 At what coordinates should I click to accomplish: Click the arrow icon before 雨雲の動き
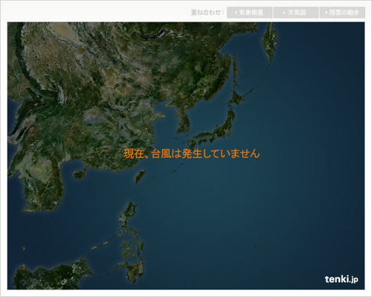tap(326, 13)
